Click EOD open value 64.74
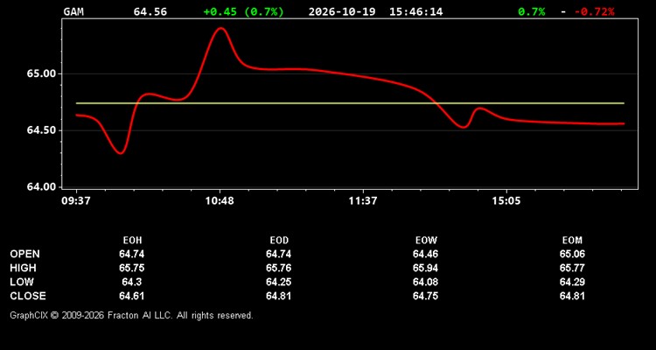This screenshot has height=350, width=656. 279,254
